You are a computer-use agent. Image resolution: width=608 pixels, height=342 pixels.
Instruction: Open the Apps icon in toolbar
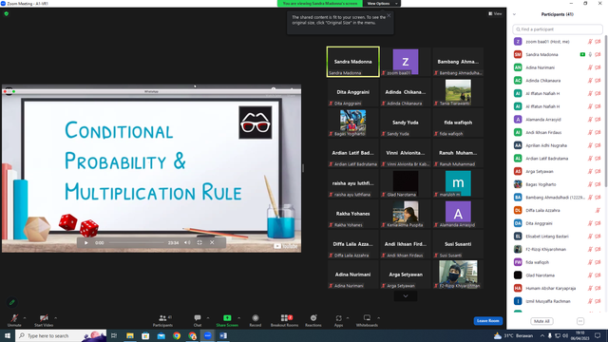(x=338, y=318)
